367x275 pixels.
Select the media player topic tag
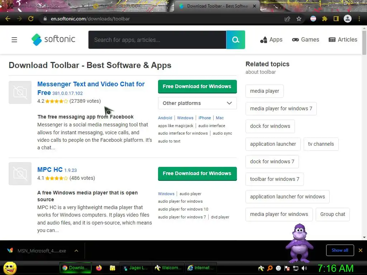point(264,91)
